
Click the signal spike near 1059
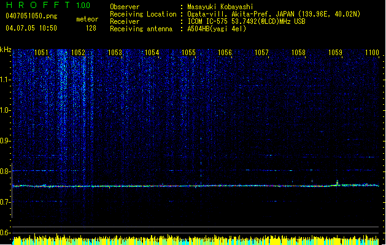337,183
